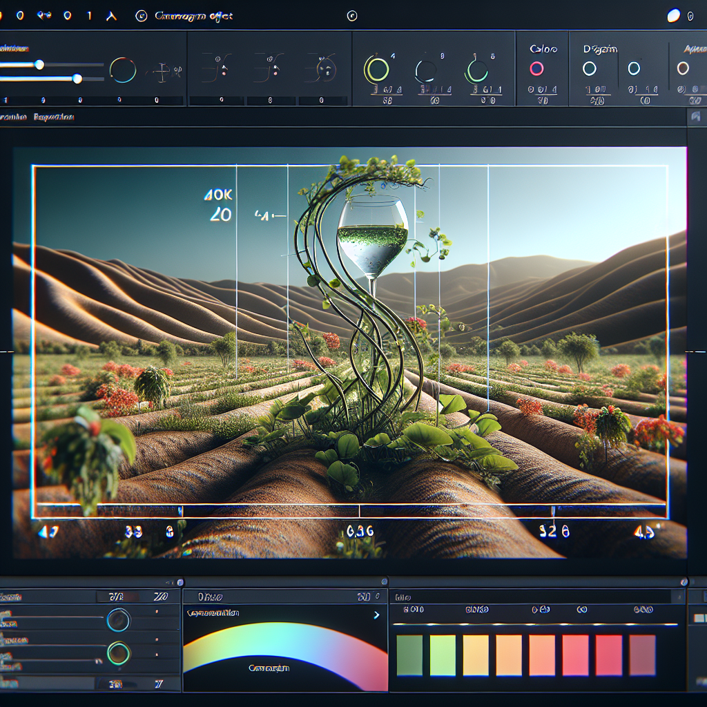Screen dimensions: 707x707
Task: Click the third curve adjustment icon
Action: [322, 68]
